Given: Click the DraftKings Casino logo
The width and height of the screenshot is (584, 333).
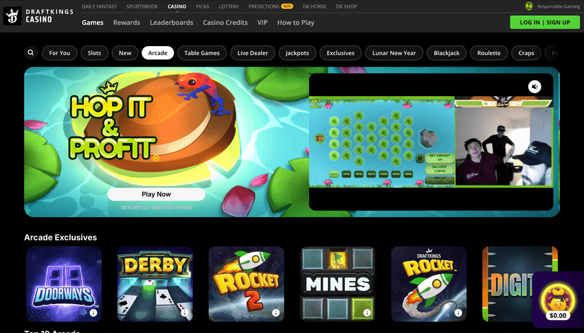Looking at the screenshot, I should pyautogui.click(x=38, y=16).
